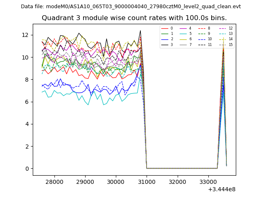The height and width of the screenshot is (197, 262).
Task: Select the magenta solid legend line for module 4
Action: (184, 28)
